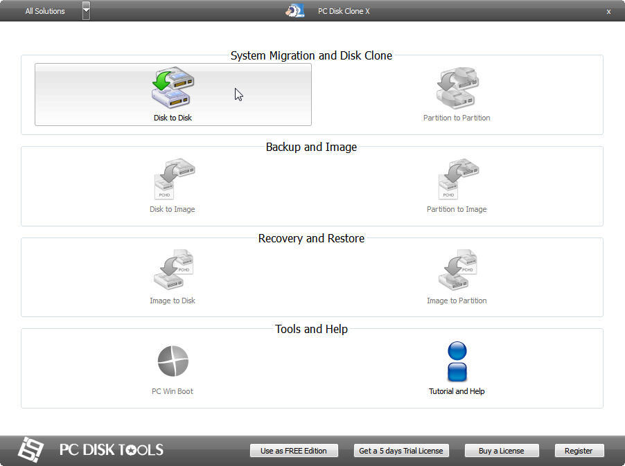Click the blue Tutorial and Help icon
The width and height of the screenshot is (625, 466).
(x=457, y=361)
